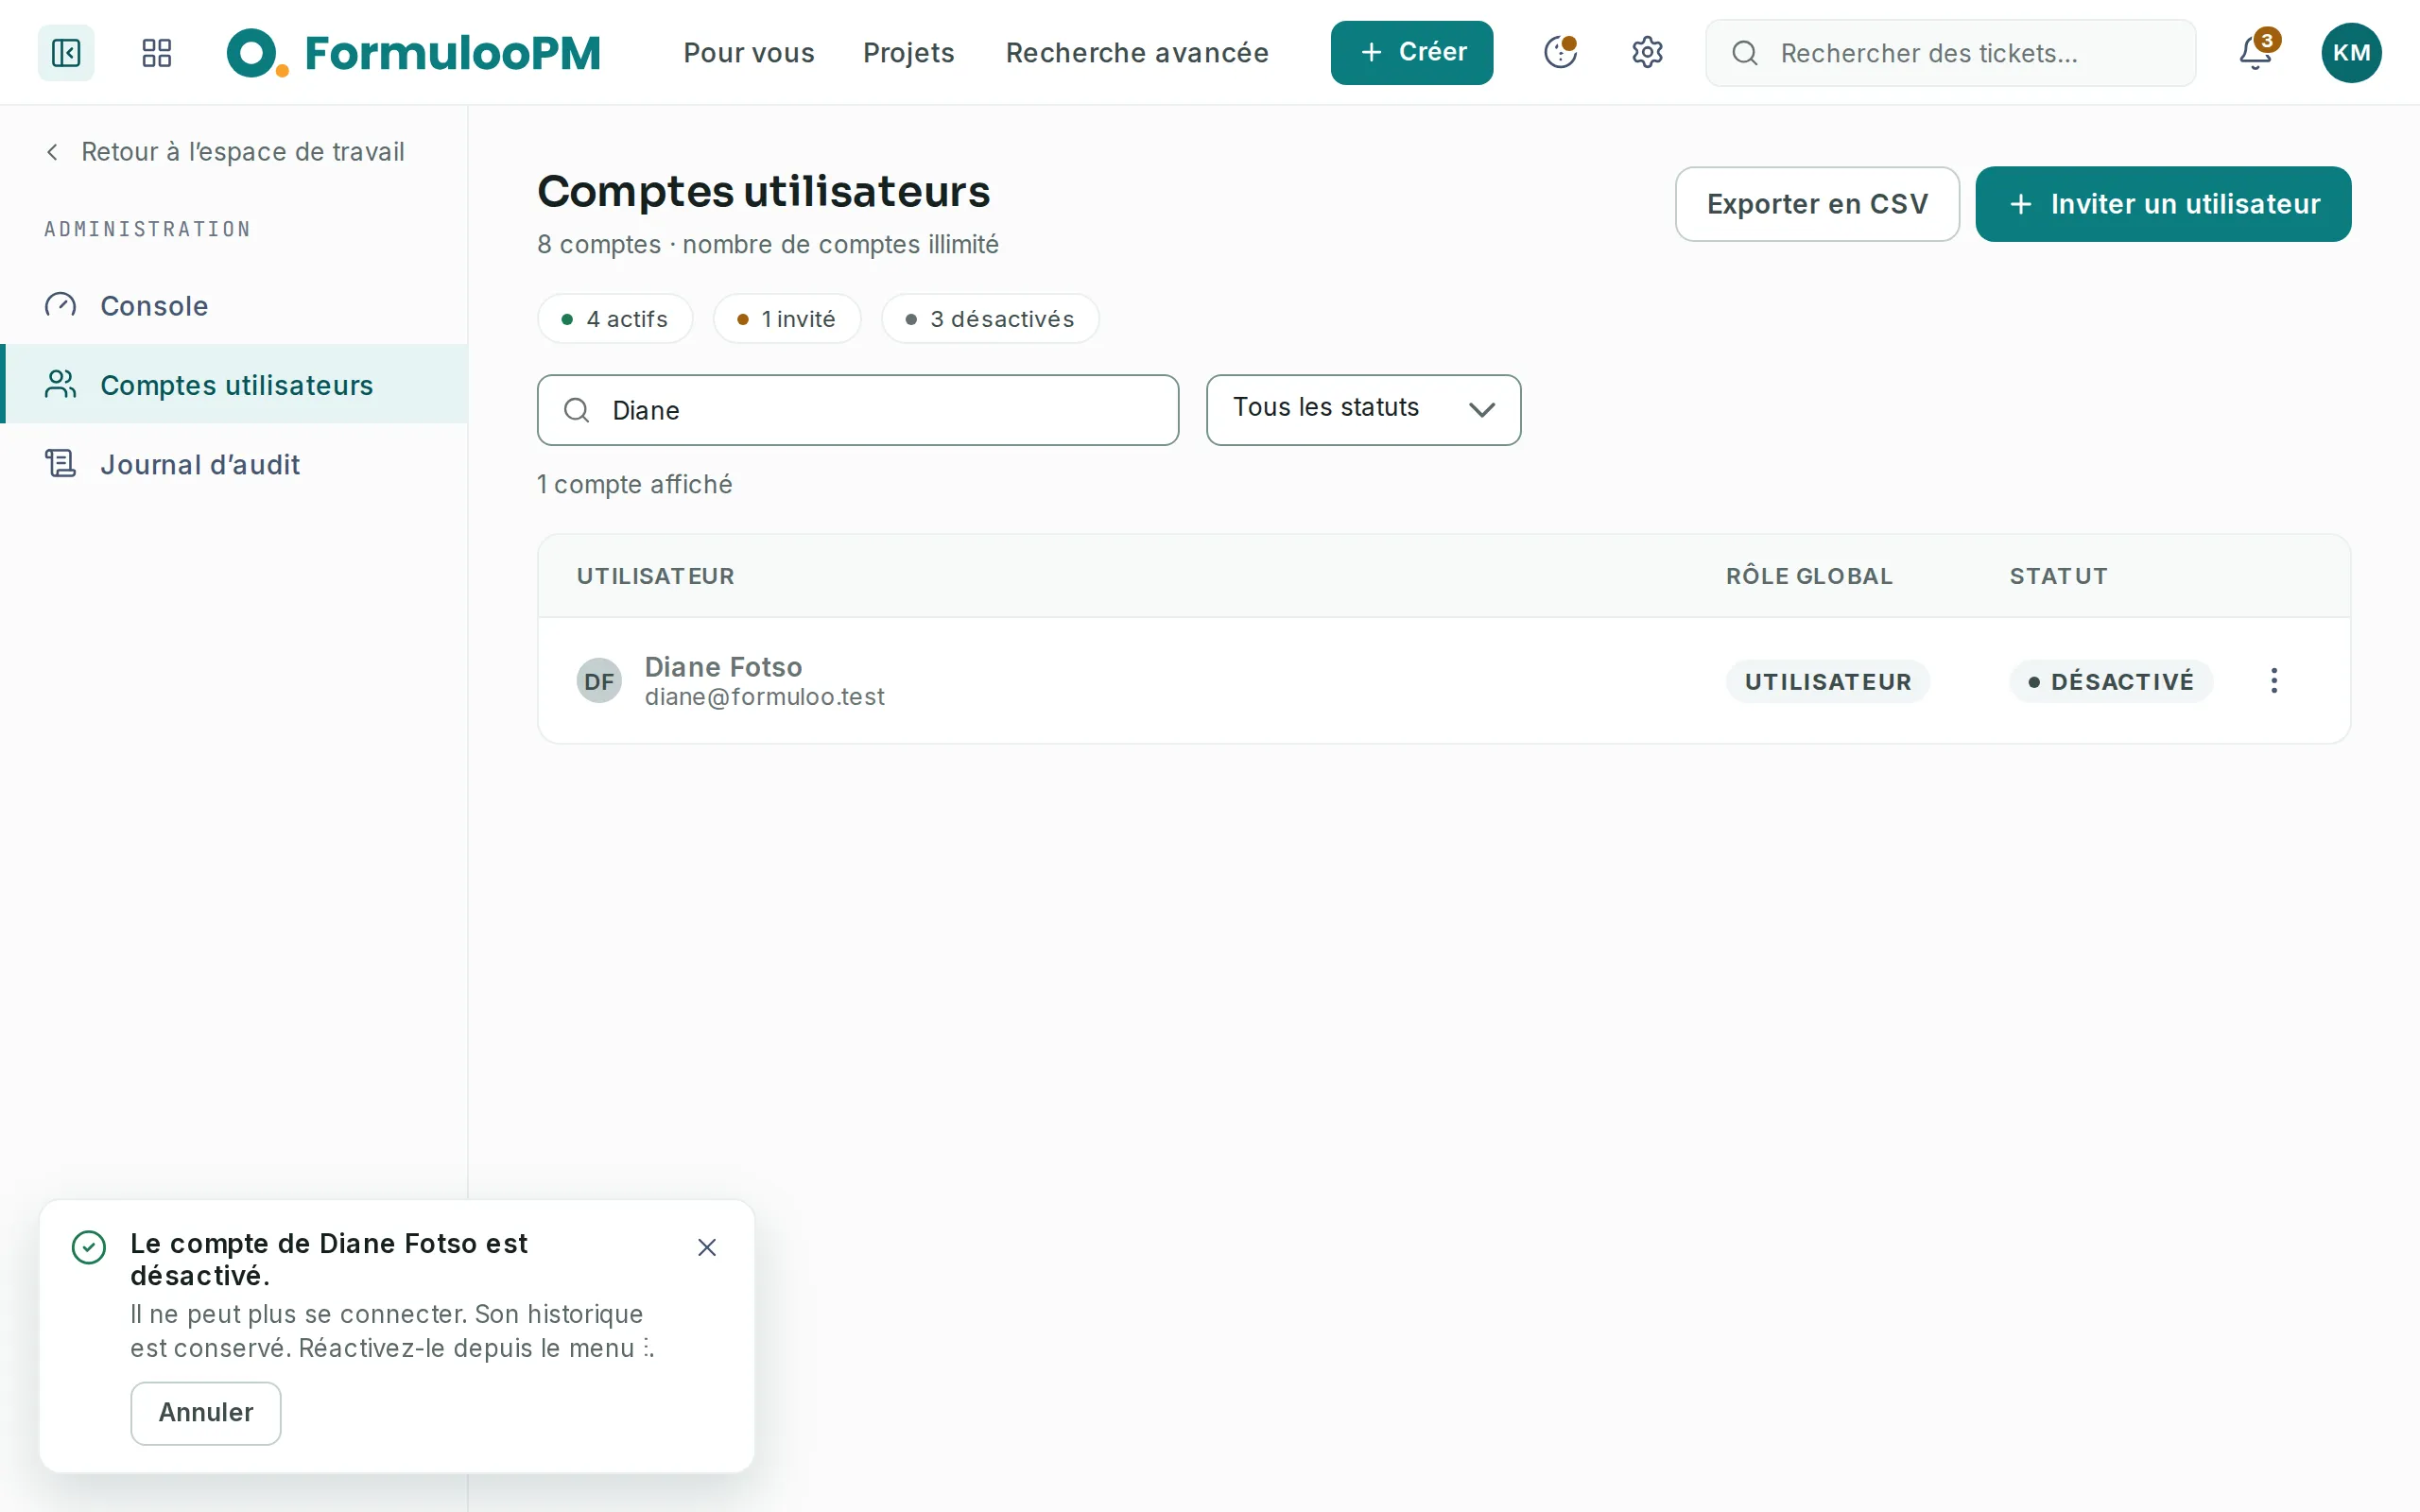2420x1512 pixels.
Task: Click the STATUT column header
Action: coord(2058,576)
